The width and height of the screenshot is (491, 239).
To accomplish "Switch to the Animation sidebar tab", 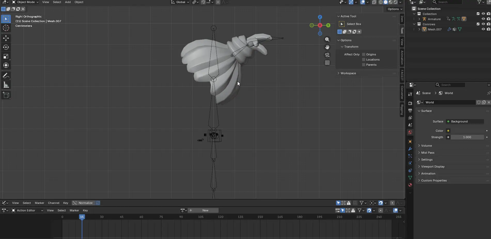I will click(x=402, y=57).
